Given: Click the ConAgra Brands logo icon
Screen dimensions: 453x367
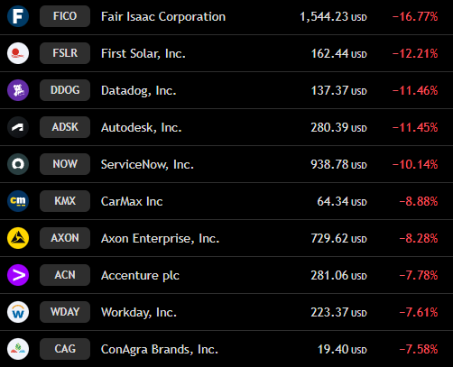Looking at the screenshot, I should pos(18,349).
